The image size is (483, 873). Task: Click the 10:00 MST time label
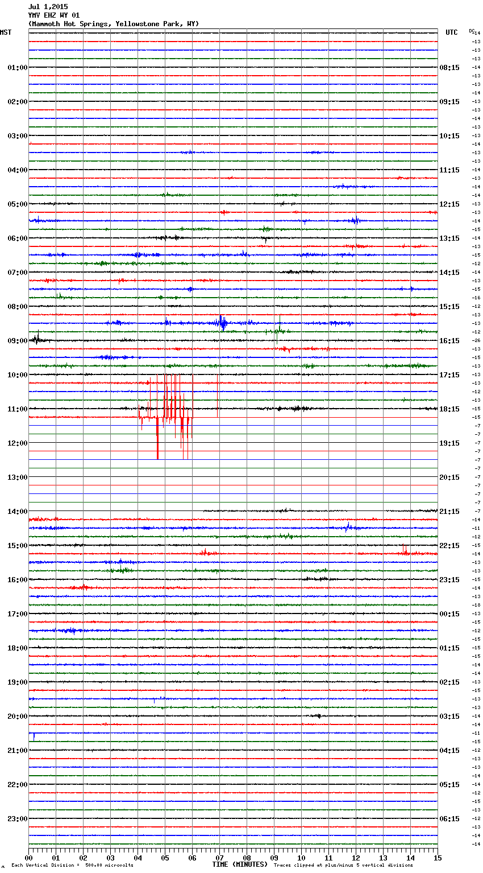click(17, 375)
